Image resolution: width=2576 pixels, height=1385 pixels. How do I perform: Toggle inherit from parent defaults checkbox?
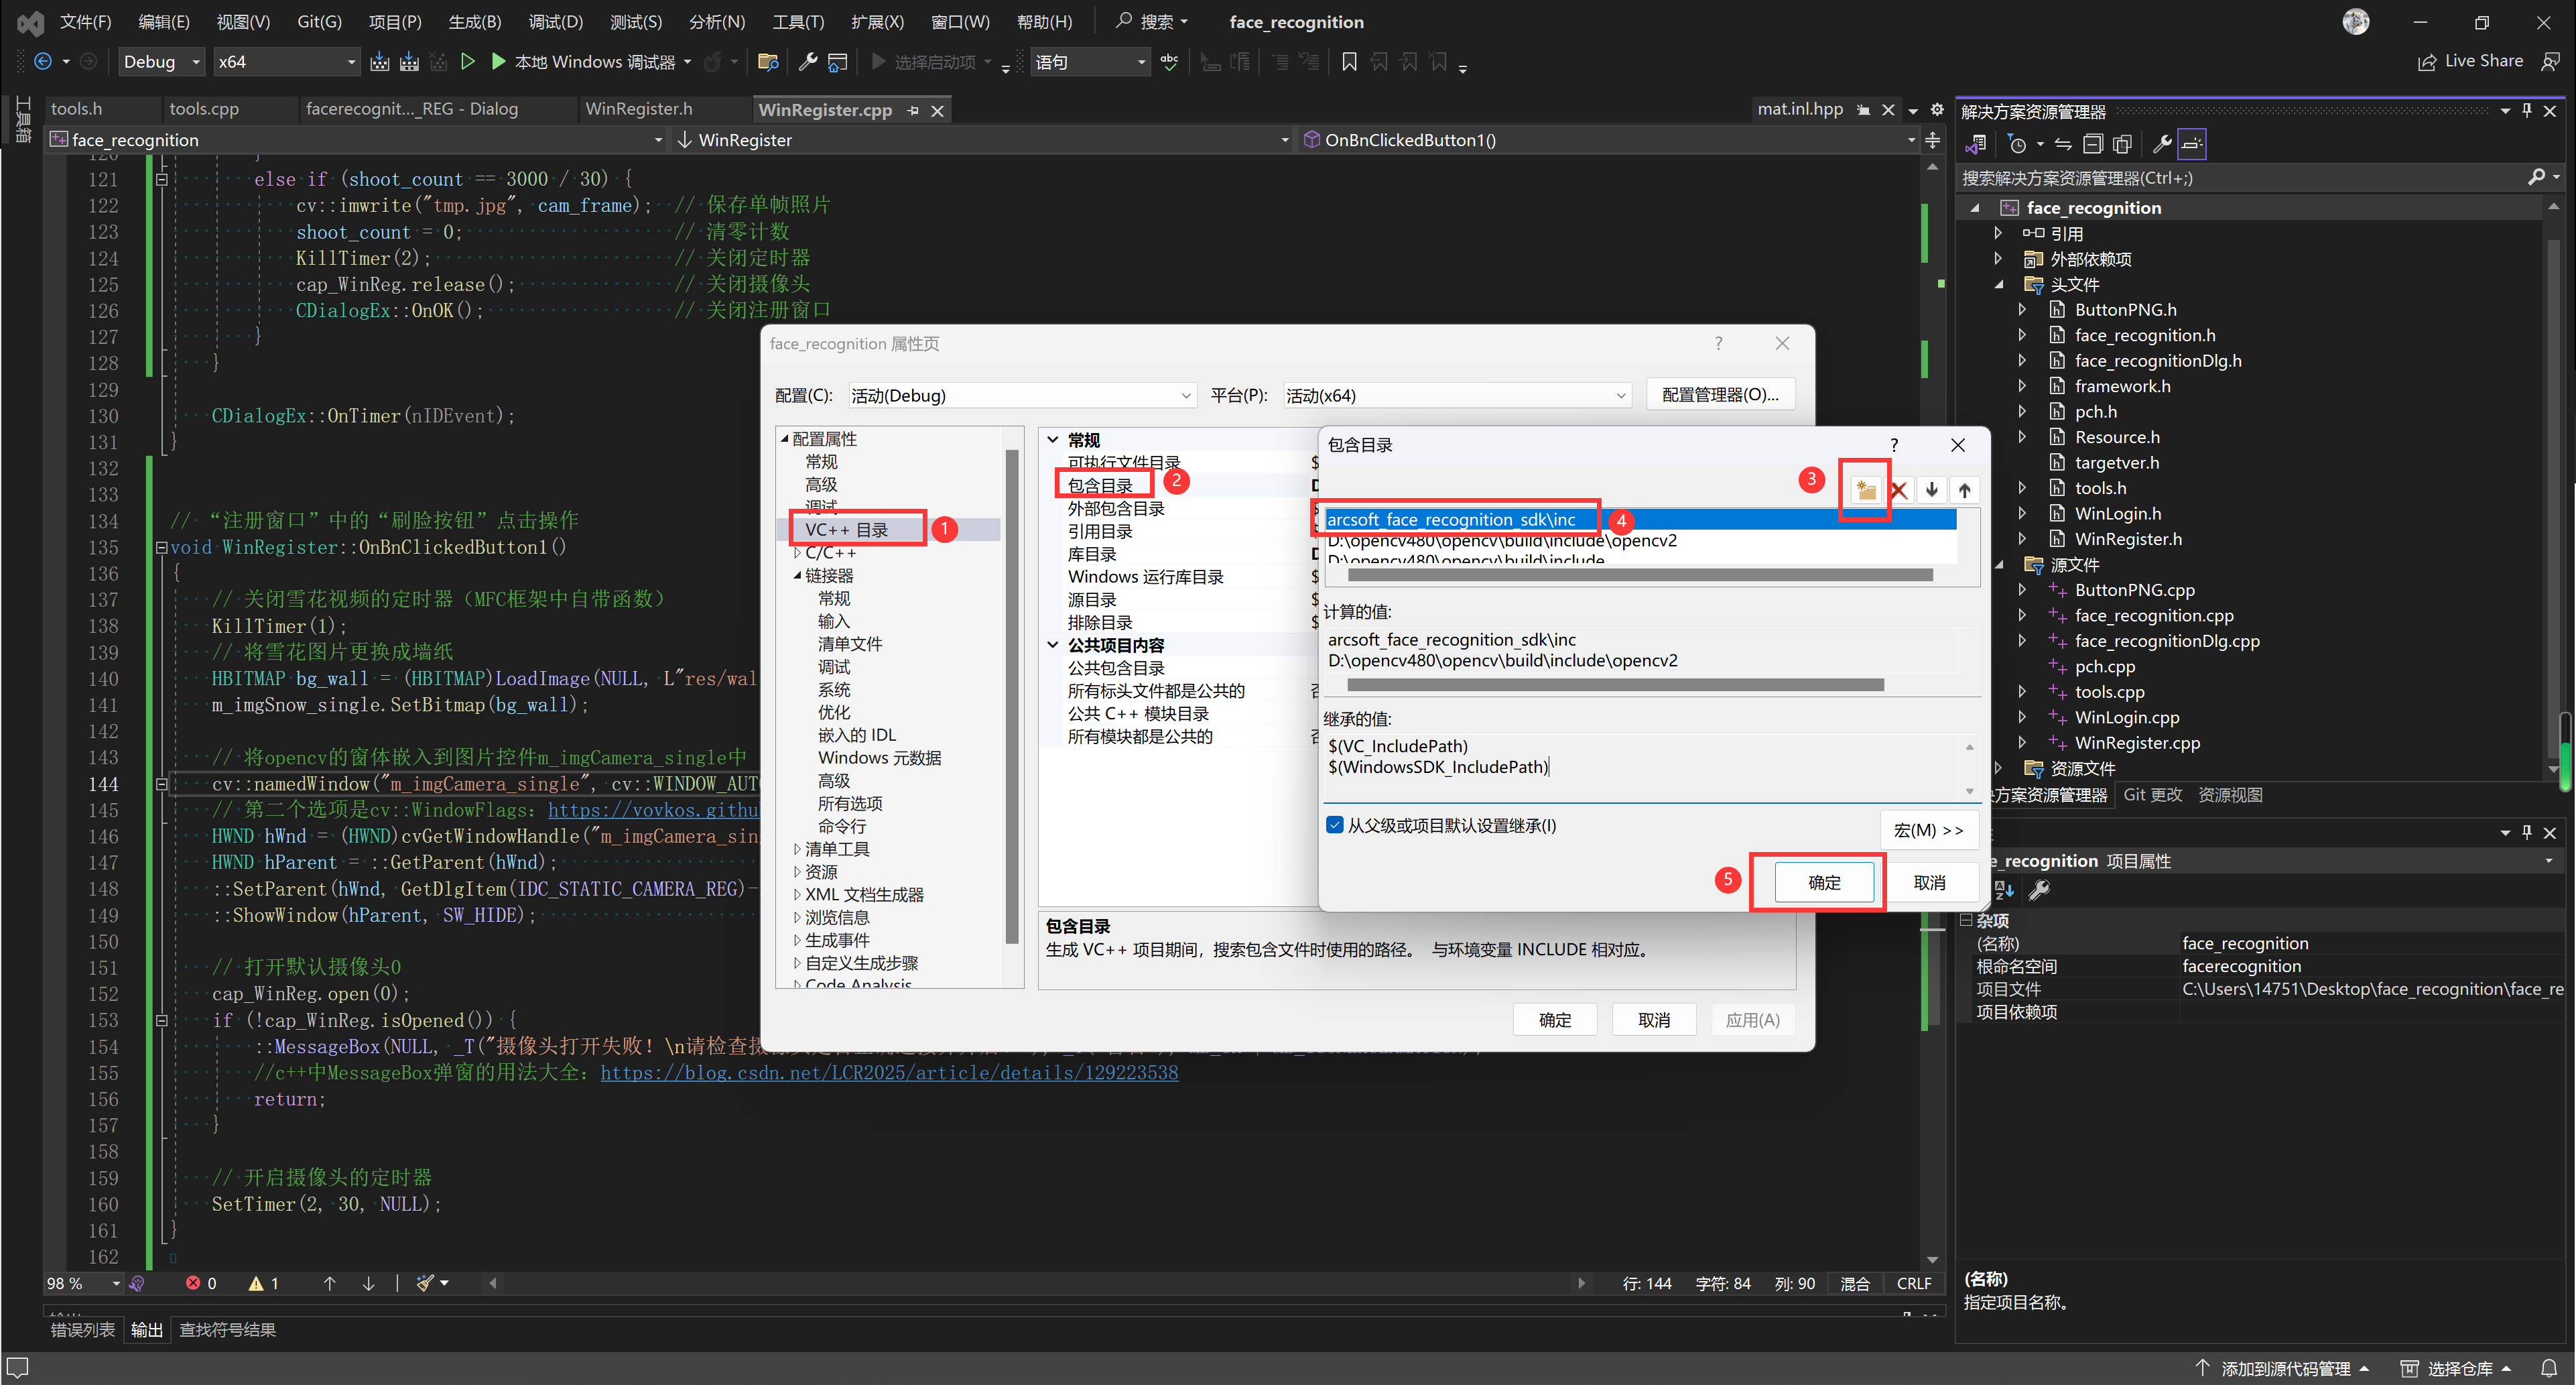pos(1334,825)
